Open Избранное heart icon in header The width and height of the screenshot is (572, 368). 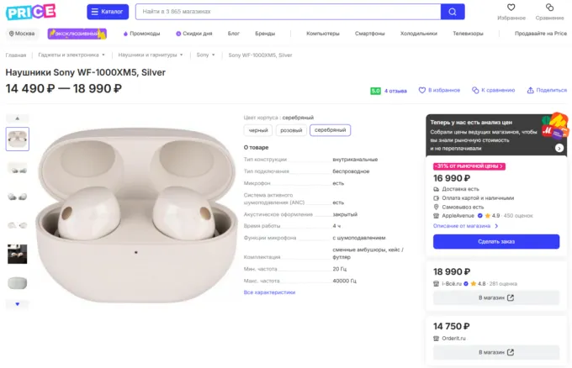[511, 11]
